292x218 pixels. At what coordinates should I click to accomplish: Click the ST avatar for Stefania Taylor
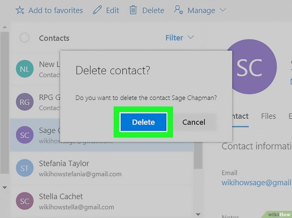[x=24, y=168]
